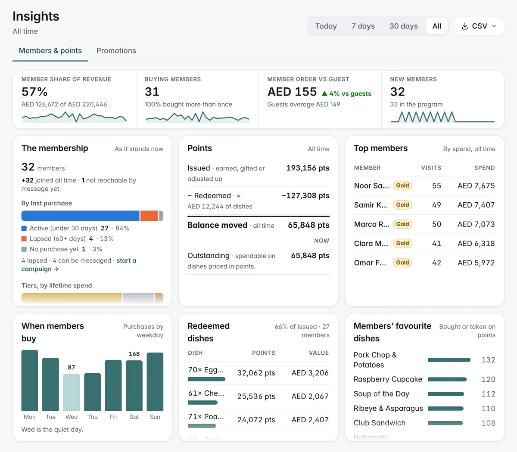Open member Omar F... row

pyautogui.click(x=424, y=263)
